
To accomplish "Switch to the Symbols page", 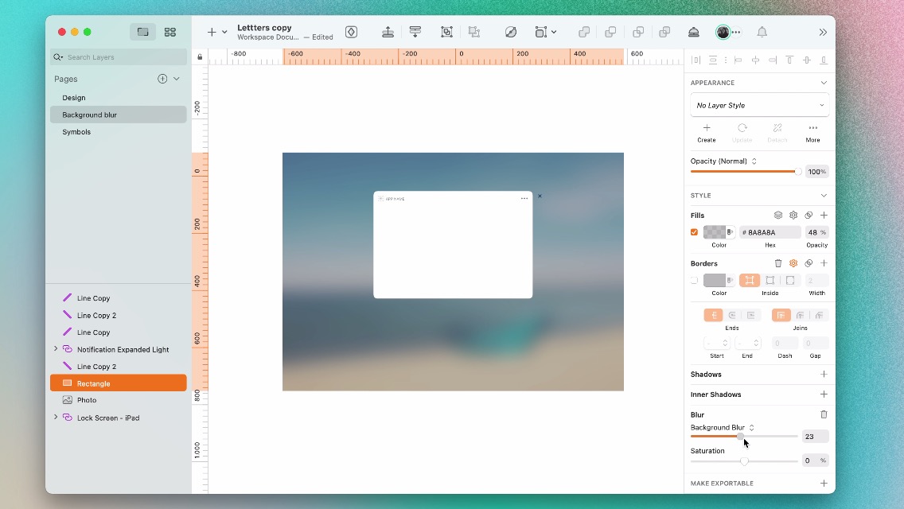I will click(76, 132).
